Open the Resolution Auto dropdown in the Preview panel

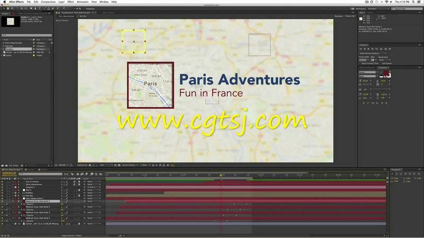[385, 60]
